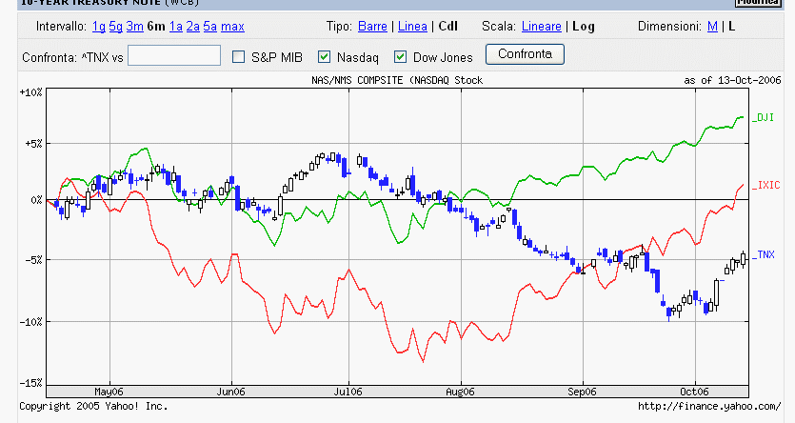Image resolution: width=795 pixels, height=423 pixels.
Task: Click the Confronta button
Action: coord(525,53)
